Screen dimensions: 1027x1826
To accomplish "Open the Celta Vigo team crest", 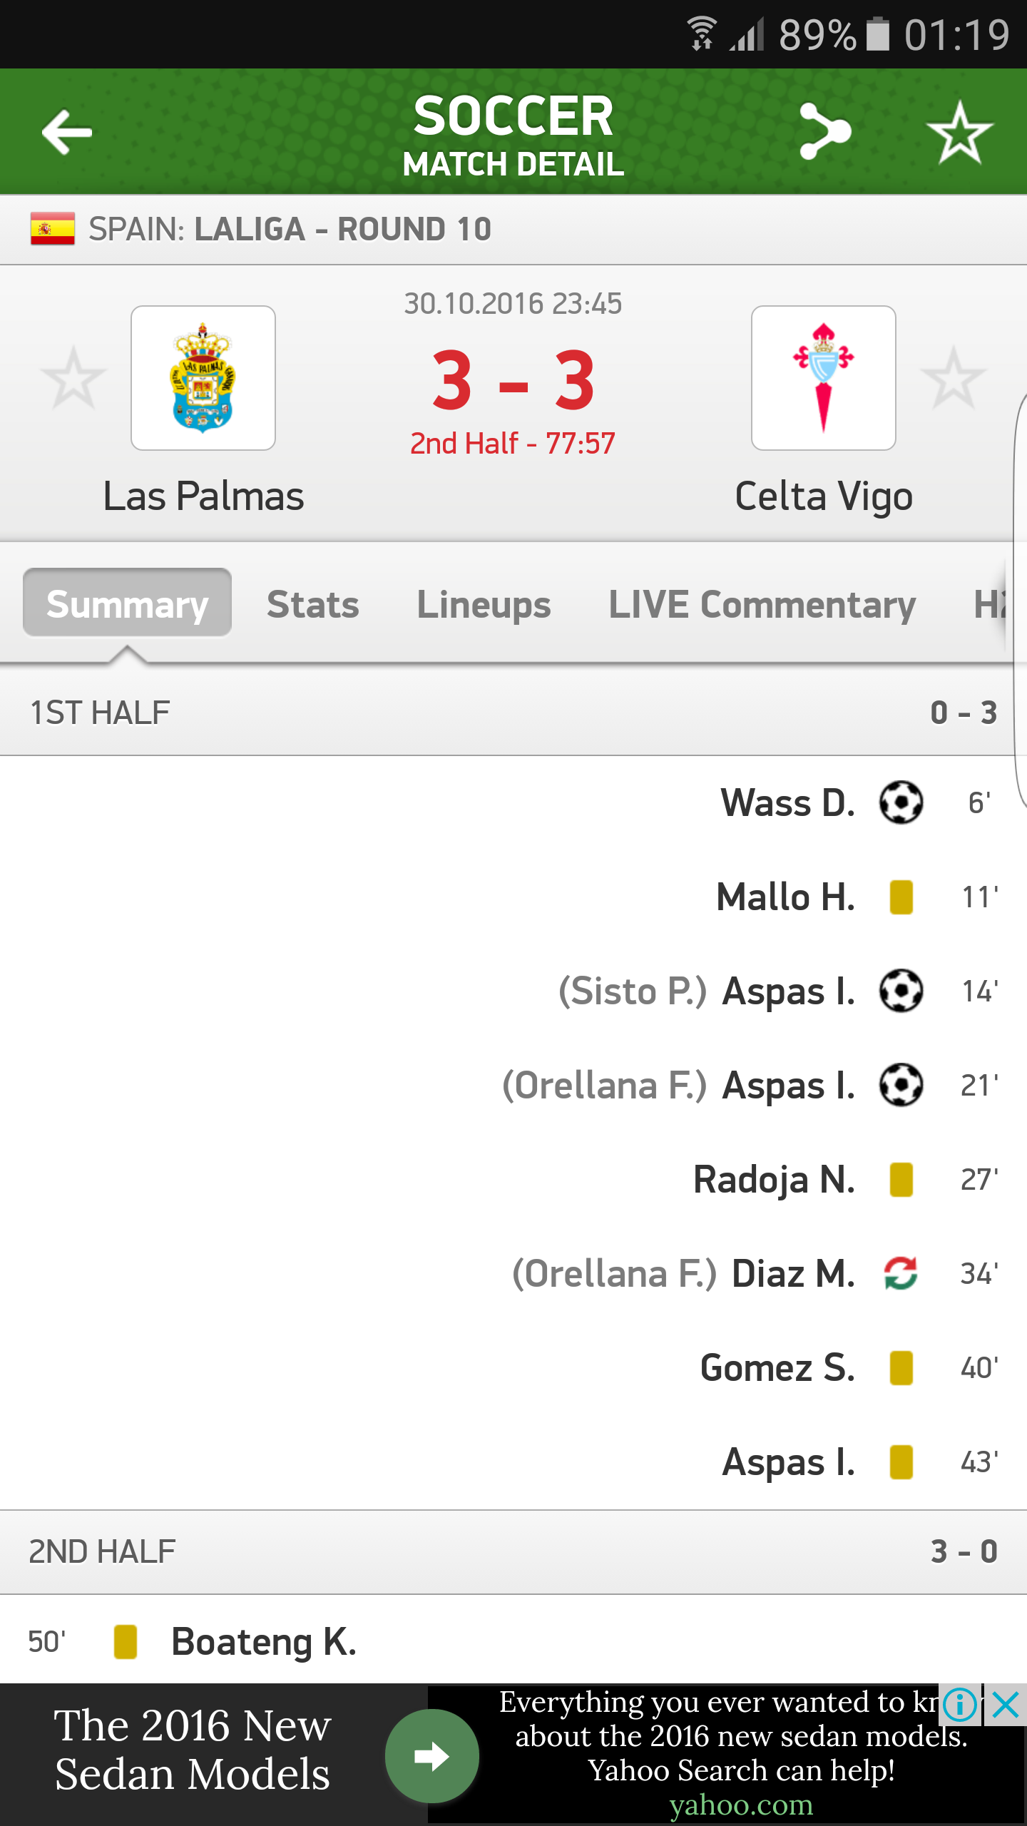I will 824,378.
